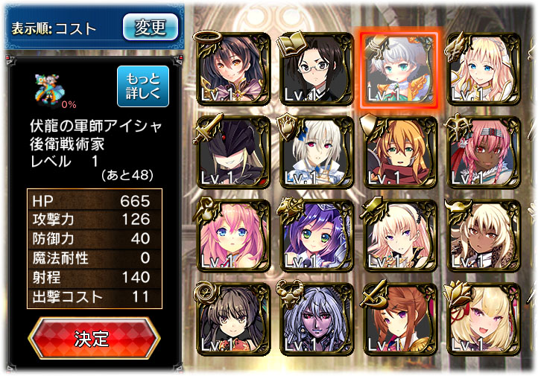This screenshot has width=538, height=376.
Task: Select the black-haired angel halo unit
Action: [233, 68]
